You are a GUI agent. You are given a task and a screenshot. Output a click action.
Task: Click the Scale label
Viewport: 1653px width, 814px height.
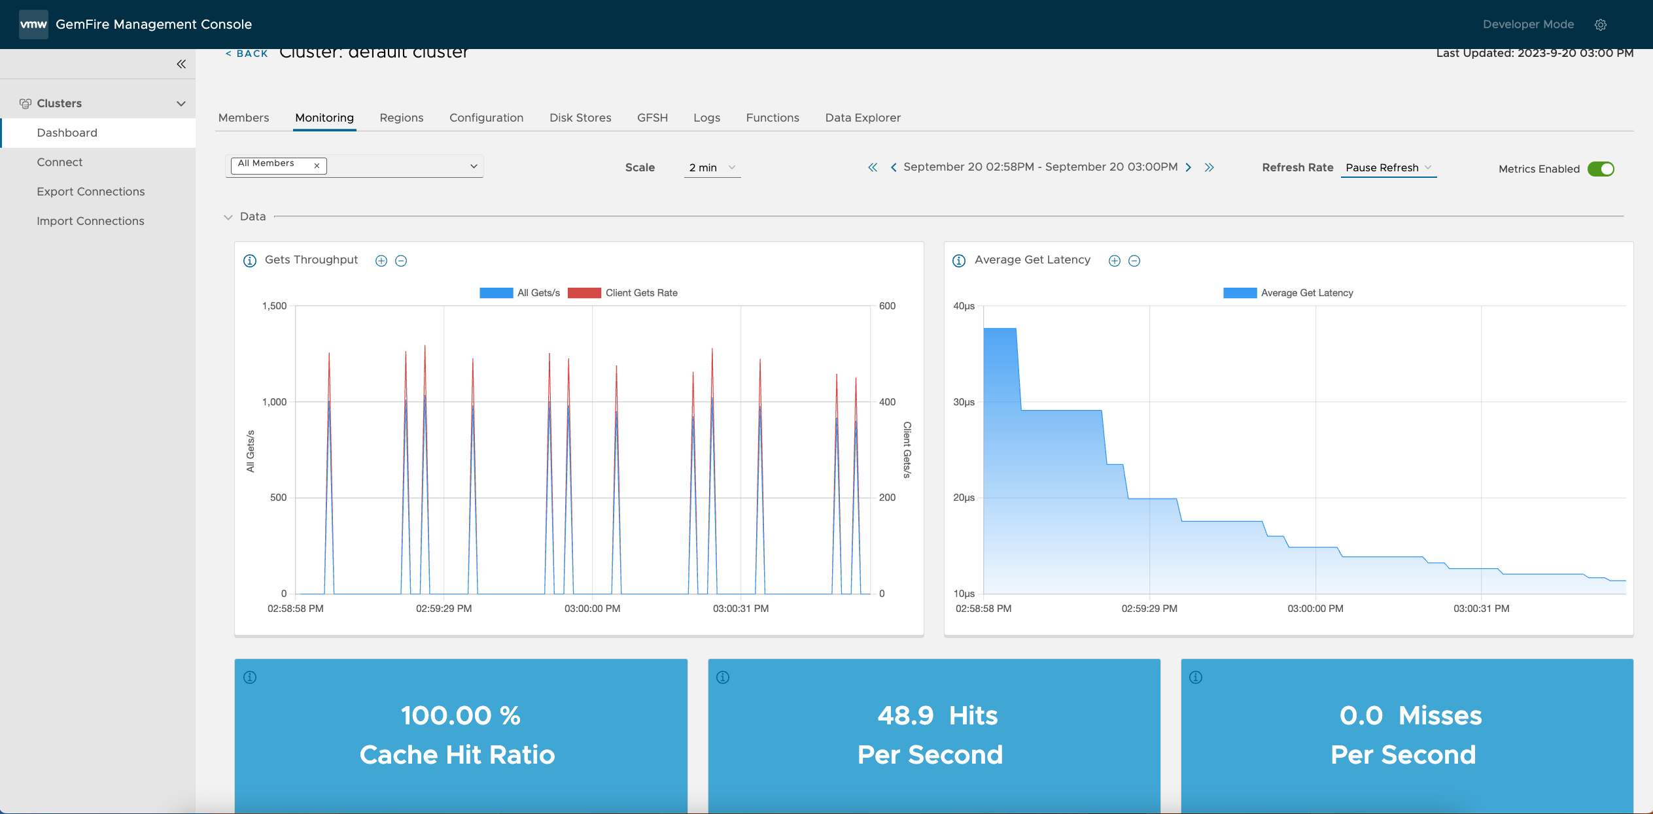pyautogui.click(x=640, y=167)
